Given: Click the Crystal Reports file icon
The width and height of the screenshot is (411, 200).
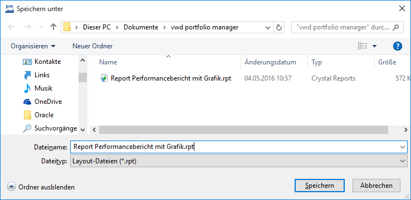Looking at the screenshot, I should 104,78.
